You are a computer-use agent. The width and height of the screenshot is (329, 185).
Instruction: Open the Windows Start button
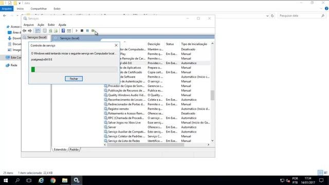click(x=6, y=180)
